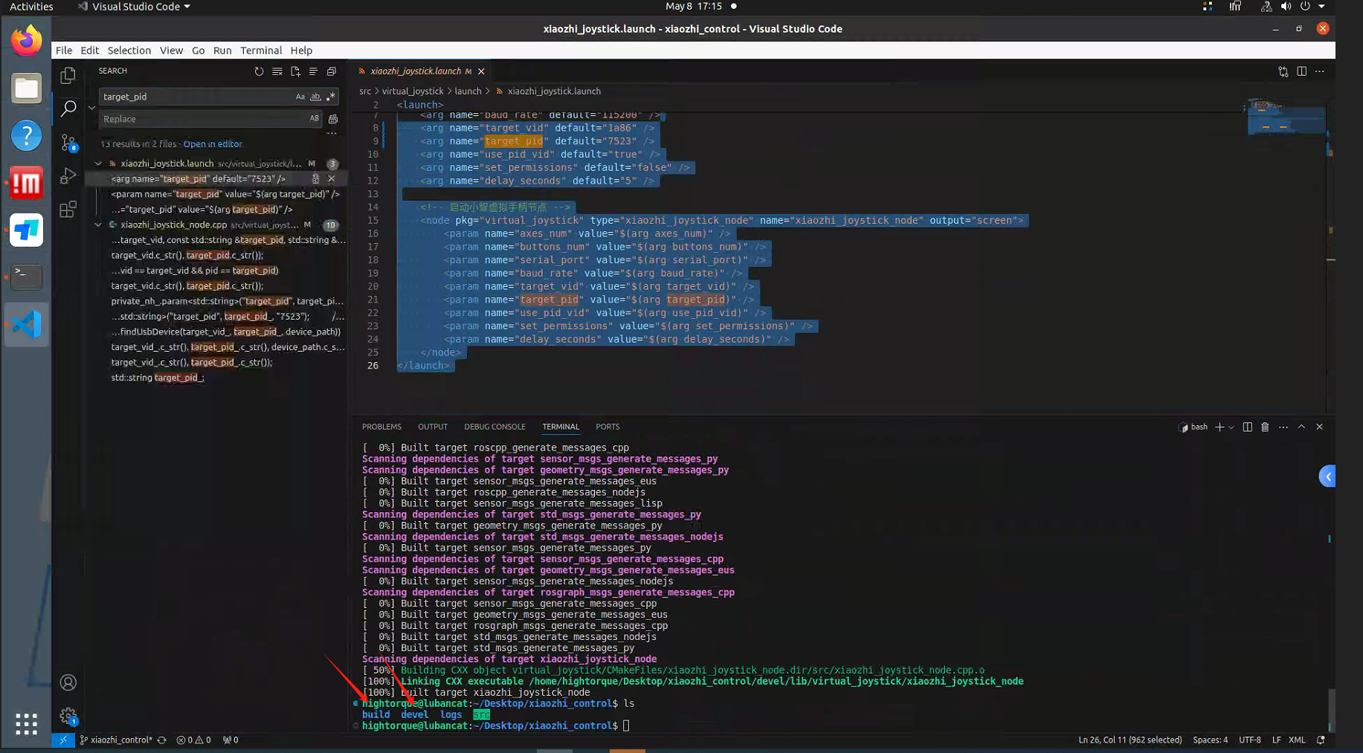The height and width of the screenshot is (753, 1363).
Task: Collapse the Replace toggle chevron
Action: [x=91, y=108]
